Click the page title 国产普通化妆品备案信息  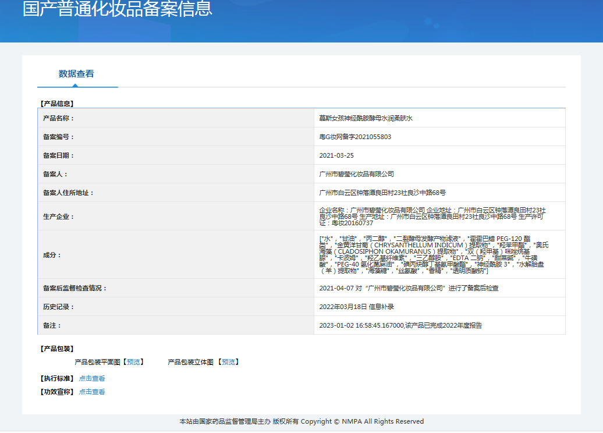[118, 9]
